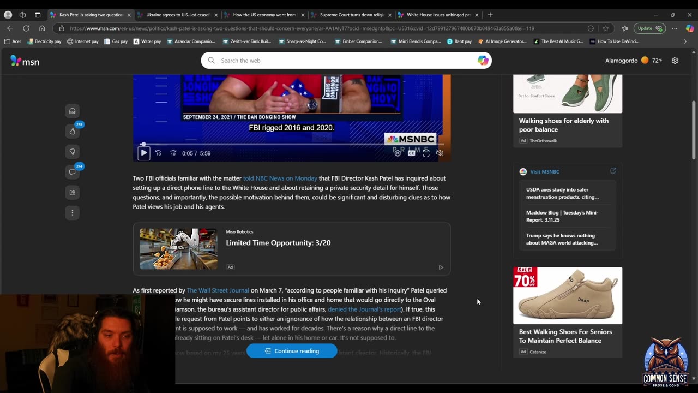
Task: Dislike the article with thumbs down
Action: pyautogui.click(x=72, y=152)
